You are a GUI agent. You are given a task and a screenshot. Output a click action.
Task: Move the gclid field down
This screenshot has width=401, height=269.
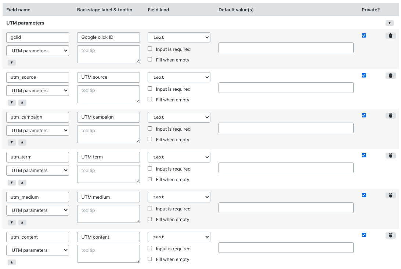pos(11,62)
